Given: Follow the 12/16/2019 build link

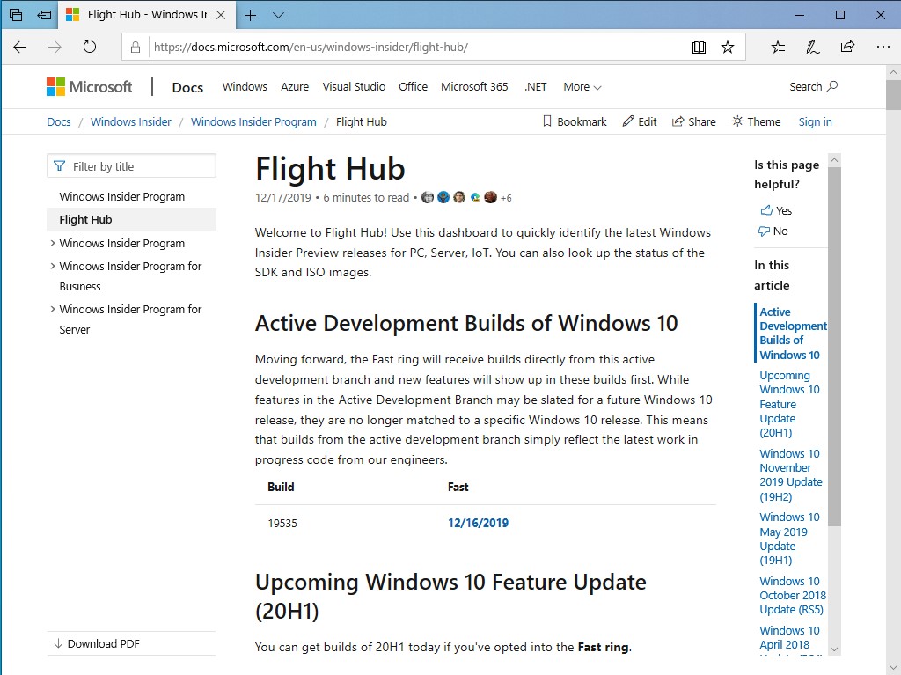Looking at the screenshot, I should [478, 522].
